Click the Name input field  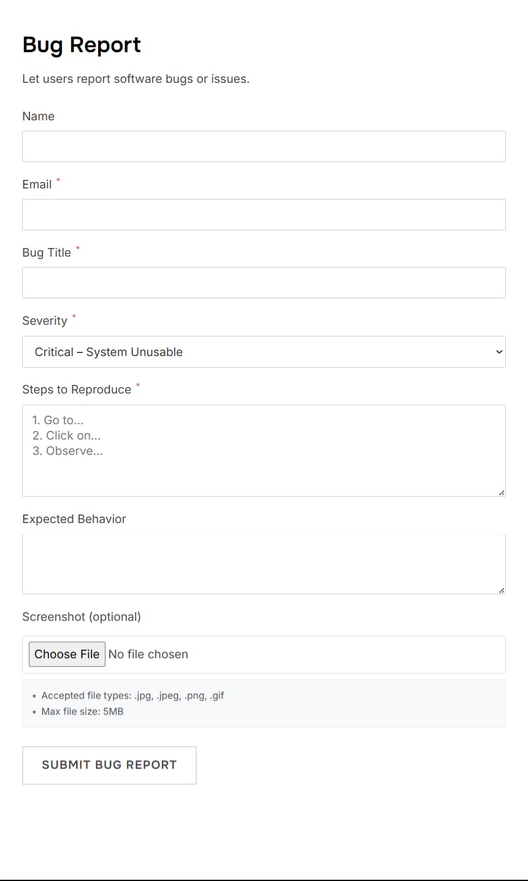pos(264,147)
